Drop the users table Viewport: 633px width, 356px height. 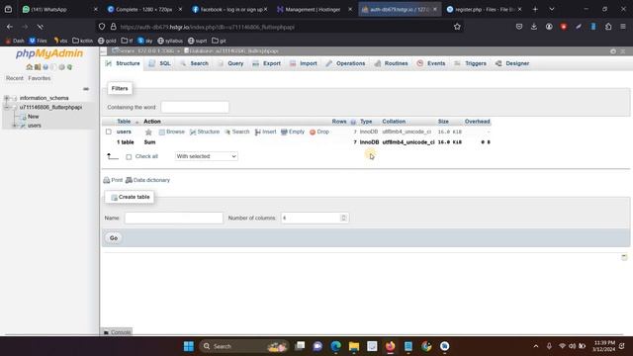tap(319, 132)
